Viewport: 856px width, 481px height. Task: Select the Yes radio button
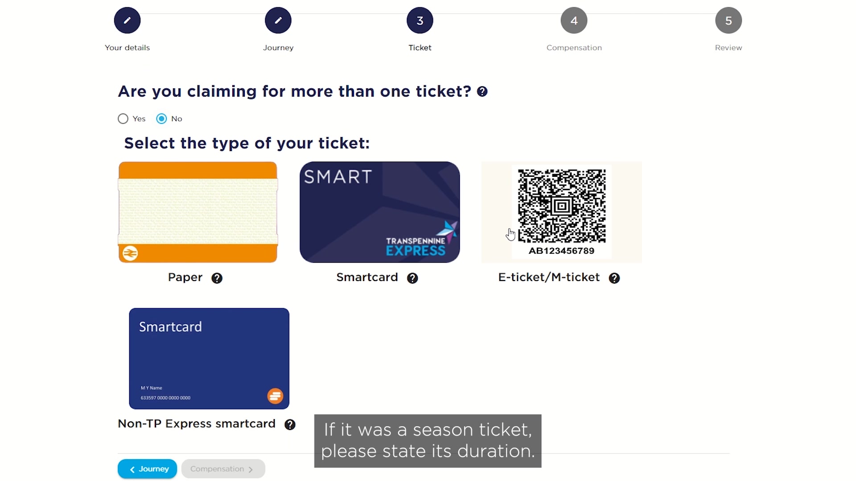[123, 119]
